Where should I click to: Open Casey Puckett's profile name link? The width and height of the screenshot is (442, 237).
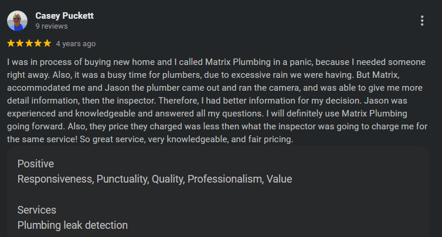(64, 16)
